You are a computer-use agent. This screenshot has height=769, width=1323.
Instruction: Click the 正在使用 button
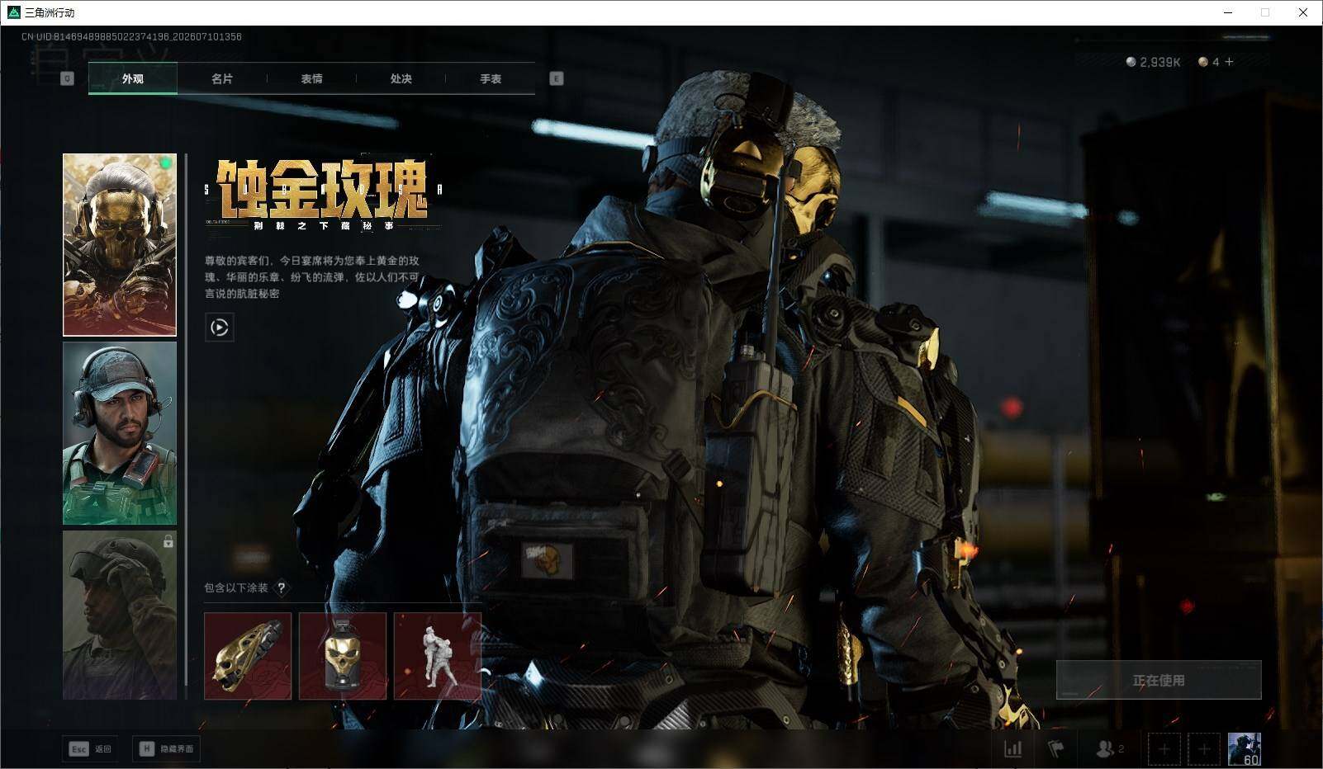[x=1159, y=680]
